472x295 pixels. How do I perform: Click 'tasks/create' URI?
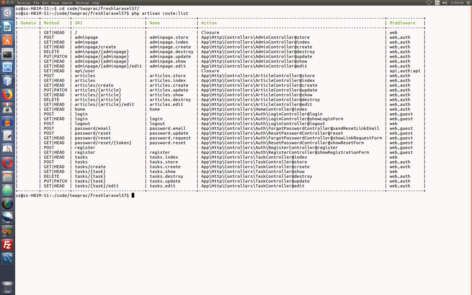tap(90, 167)
